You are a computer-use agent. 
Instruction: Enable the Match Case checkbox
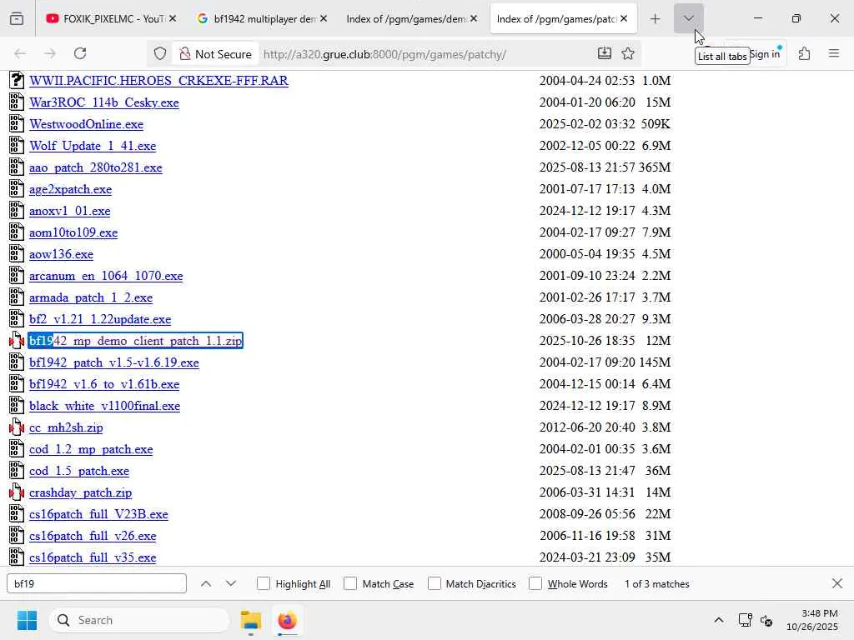click(x=350, y=584)
